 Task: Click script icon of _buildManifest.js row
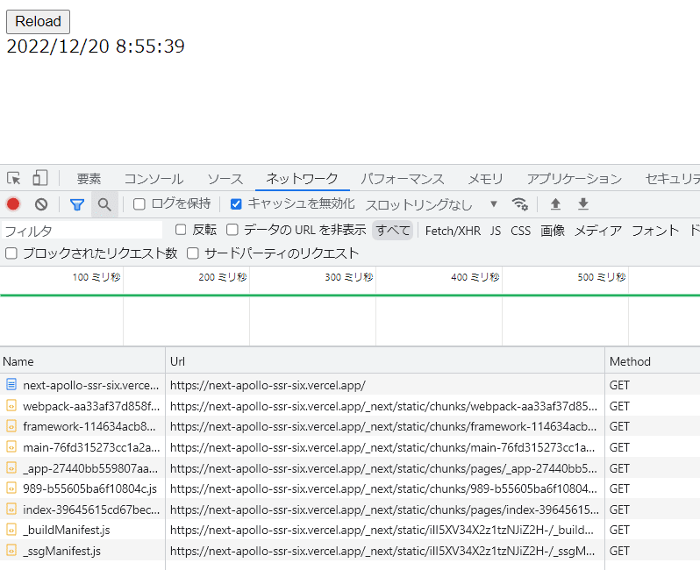pos(11,530)
